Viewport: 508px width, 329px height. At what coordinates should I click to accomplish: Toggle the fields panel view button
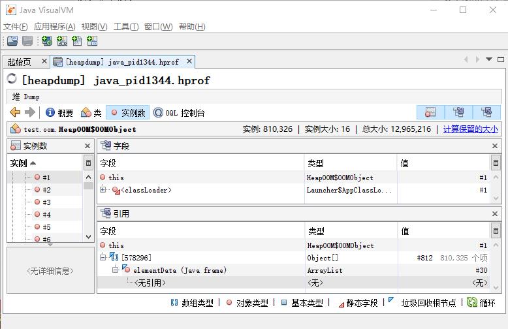pos(458,112)
